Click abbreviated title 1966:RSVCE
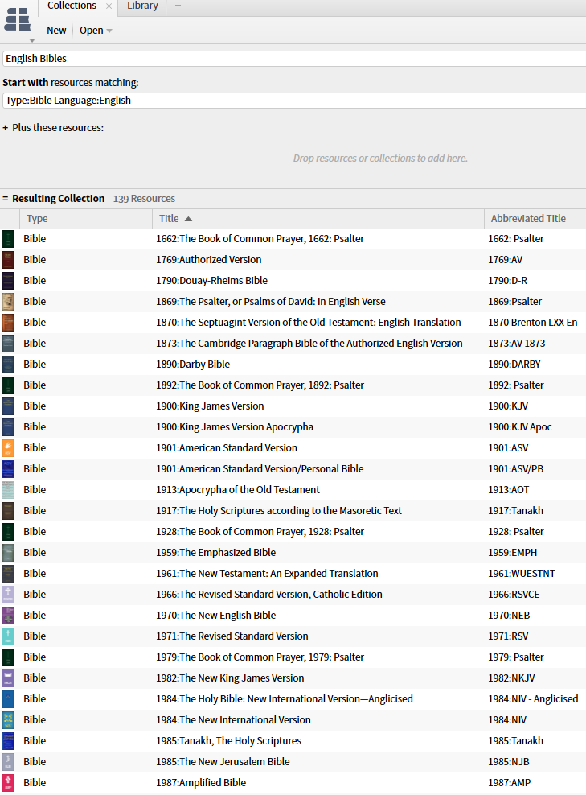This screenshot has width=586, height=795. (514, 594)
